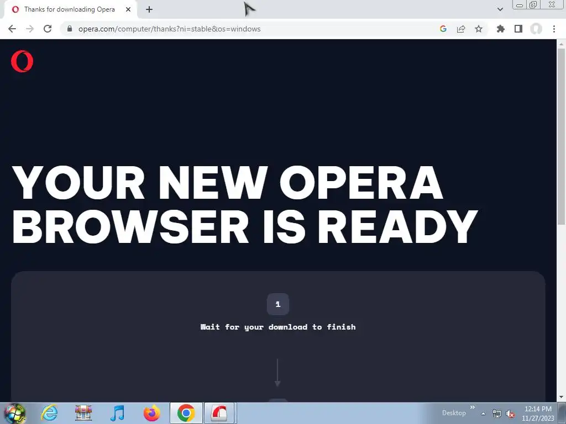This screenshot has height=424, width=566.
Task: Open the clock showing 12:14 PM
Action: 538,414
